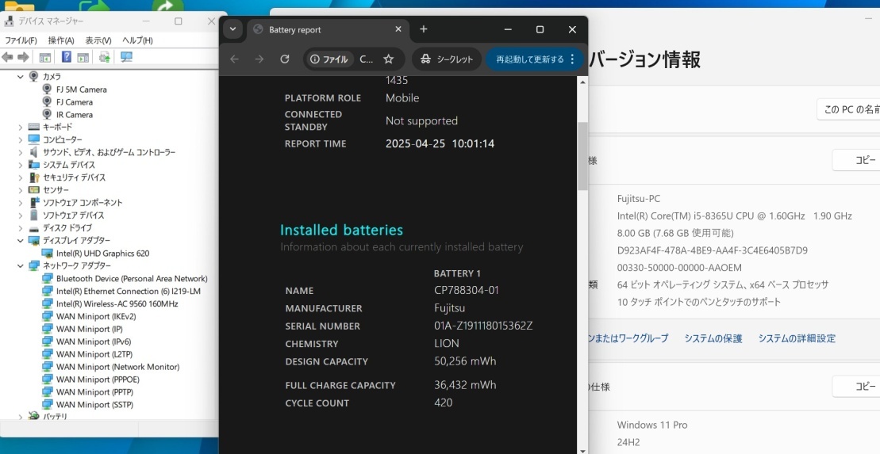880x454 pixels.
Task: Click scrollbar down arrow in browser
Action: (x=582, y=450)
